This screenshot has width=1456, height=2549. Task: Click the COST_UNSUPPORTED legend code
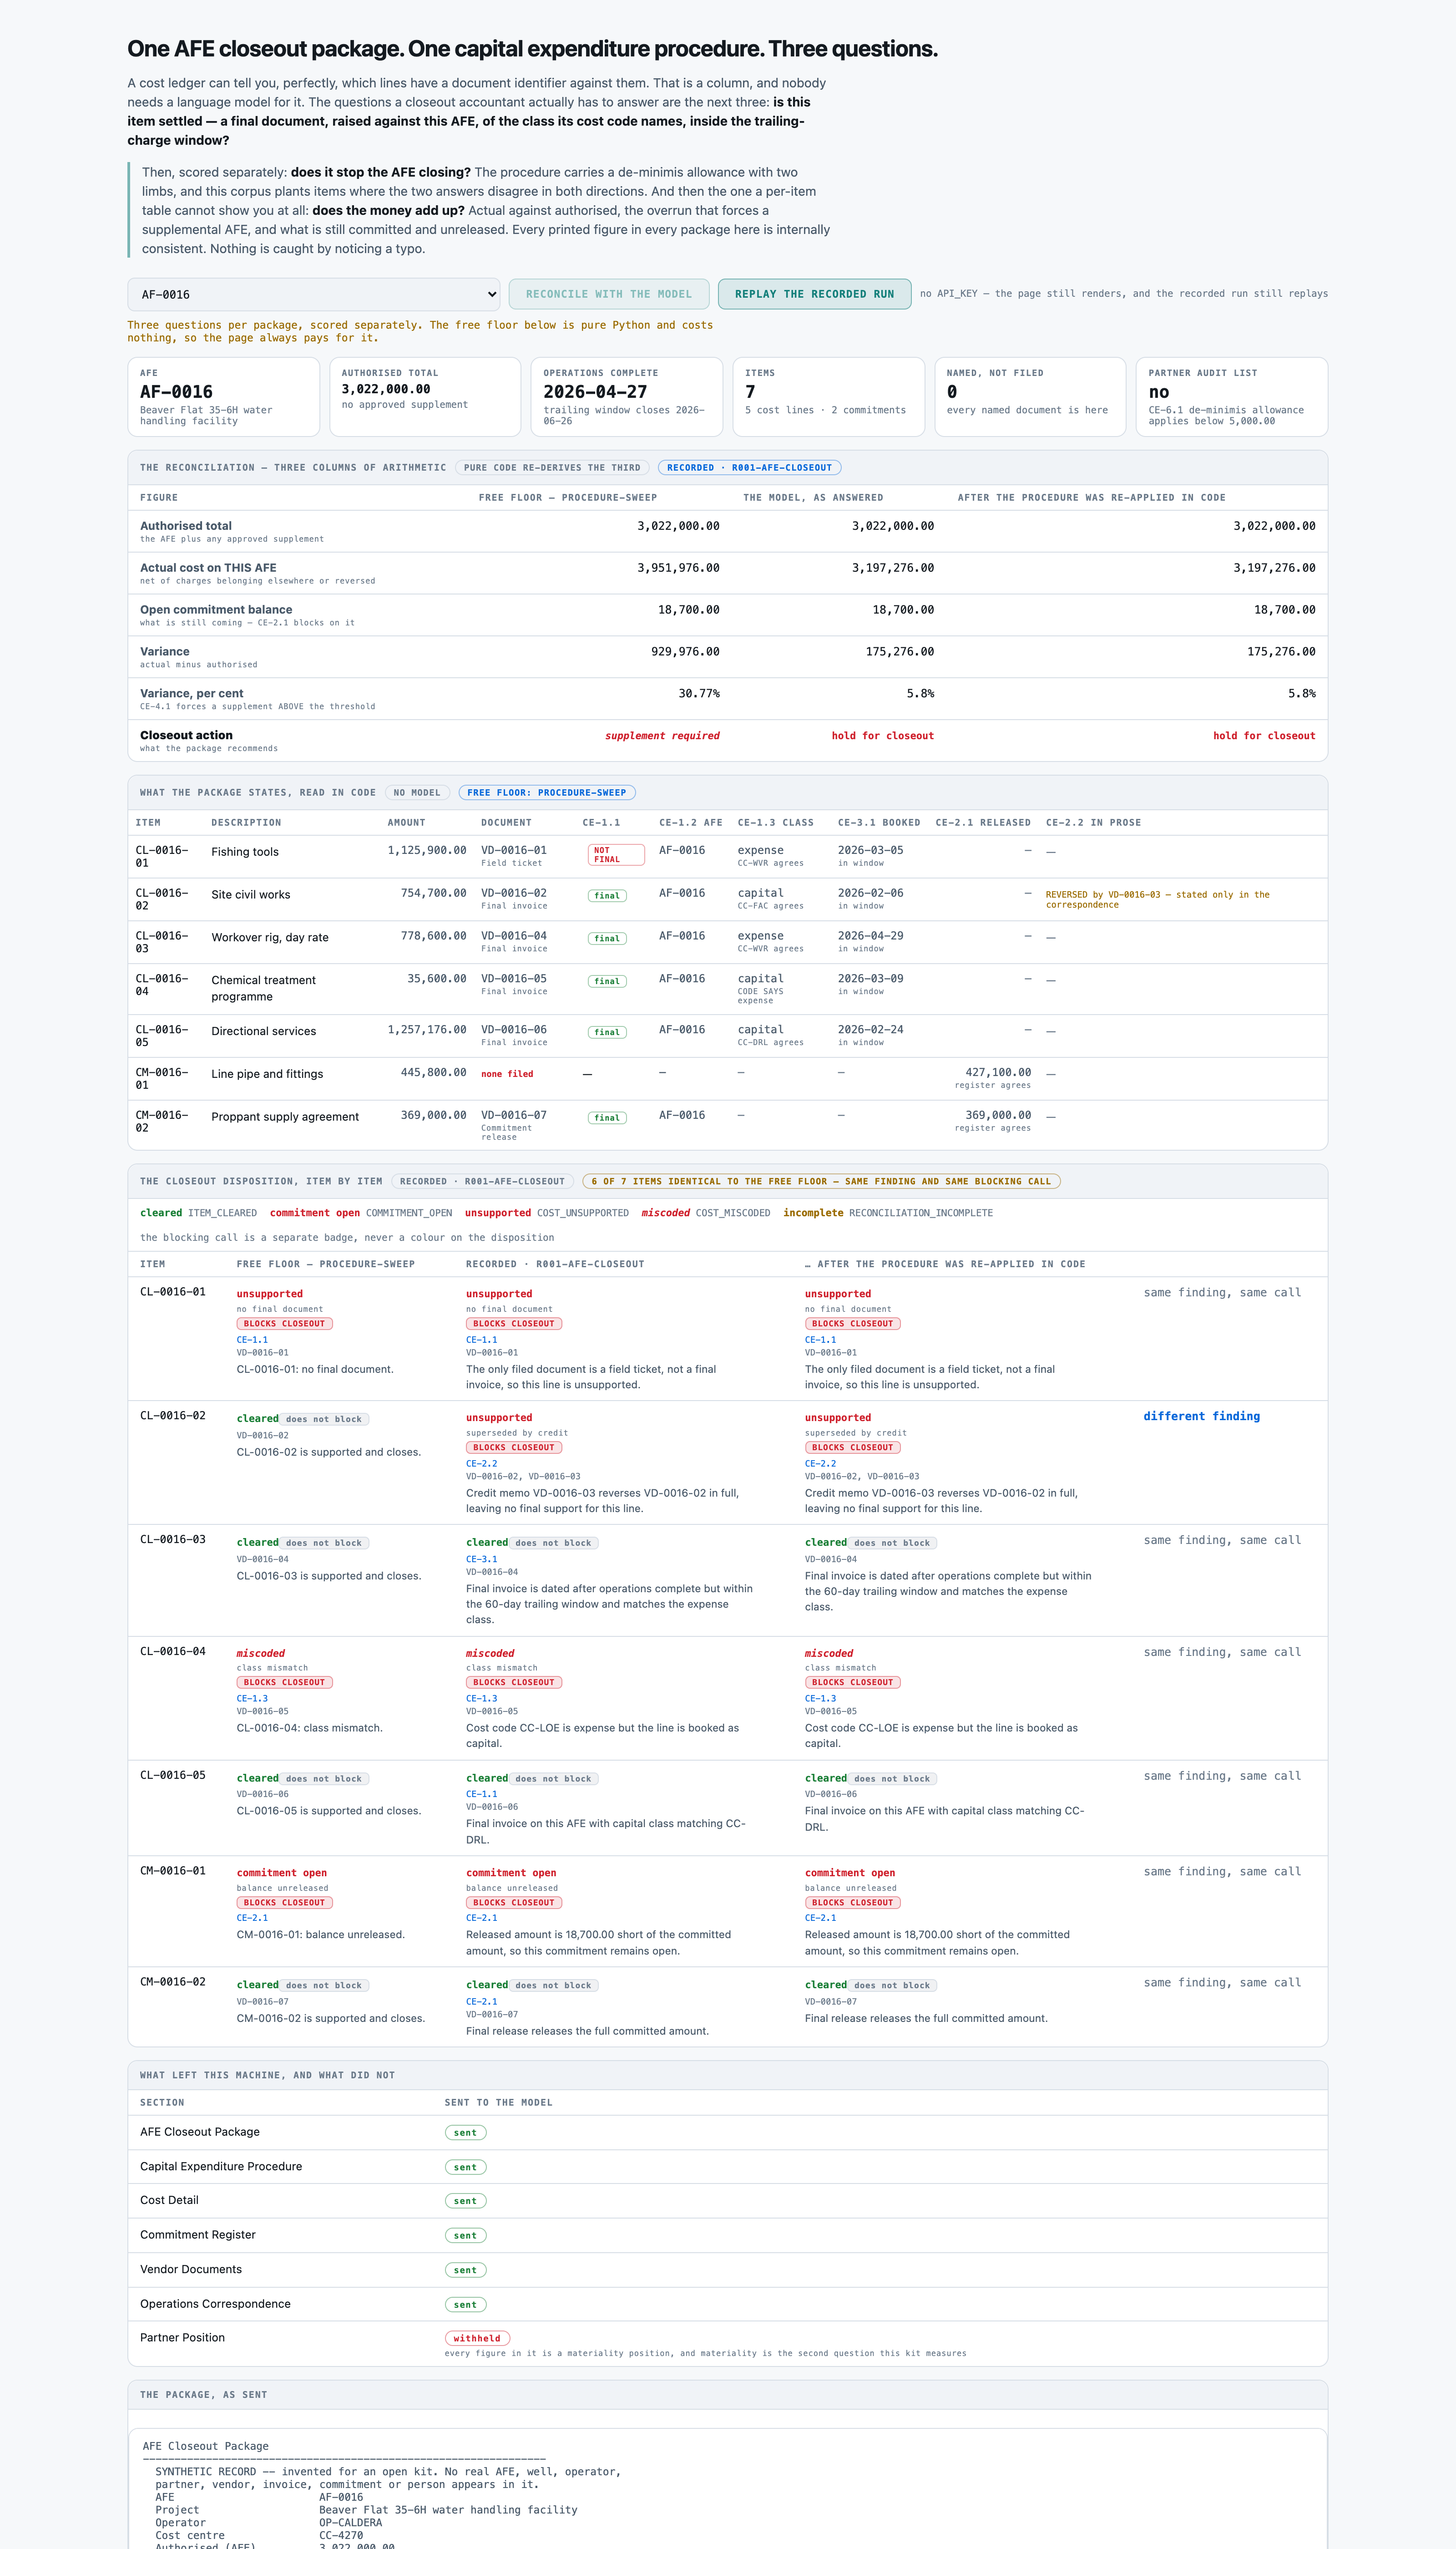tap(583, 1213)
